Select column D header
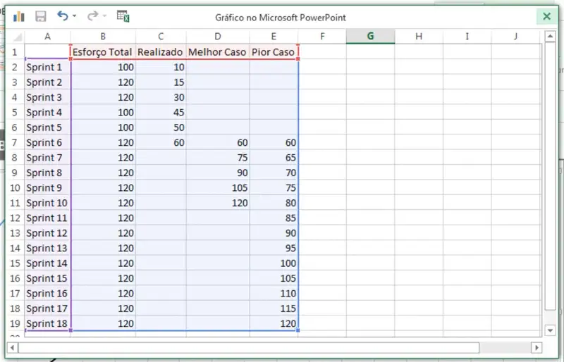This screenshot has width=564, height=362. [x=218, y=37]
